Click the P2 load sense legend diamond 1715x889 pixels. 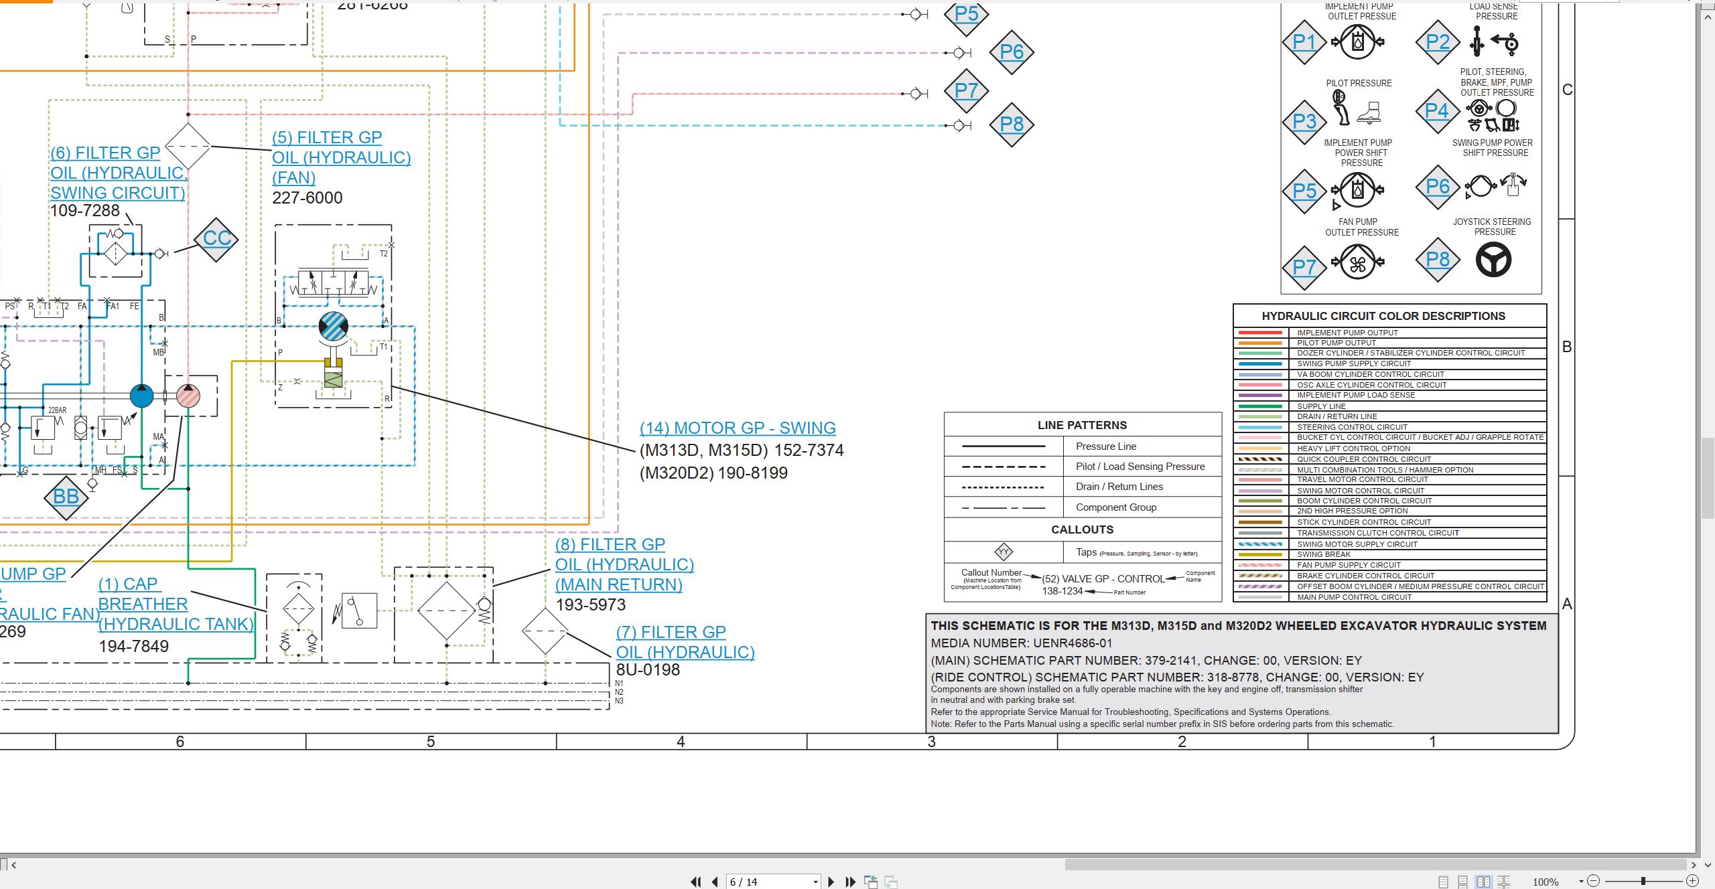pyautogui.click(x=1438, y=42)
